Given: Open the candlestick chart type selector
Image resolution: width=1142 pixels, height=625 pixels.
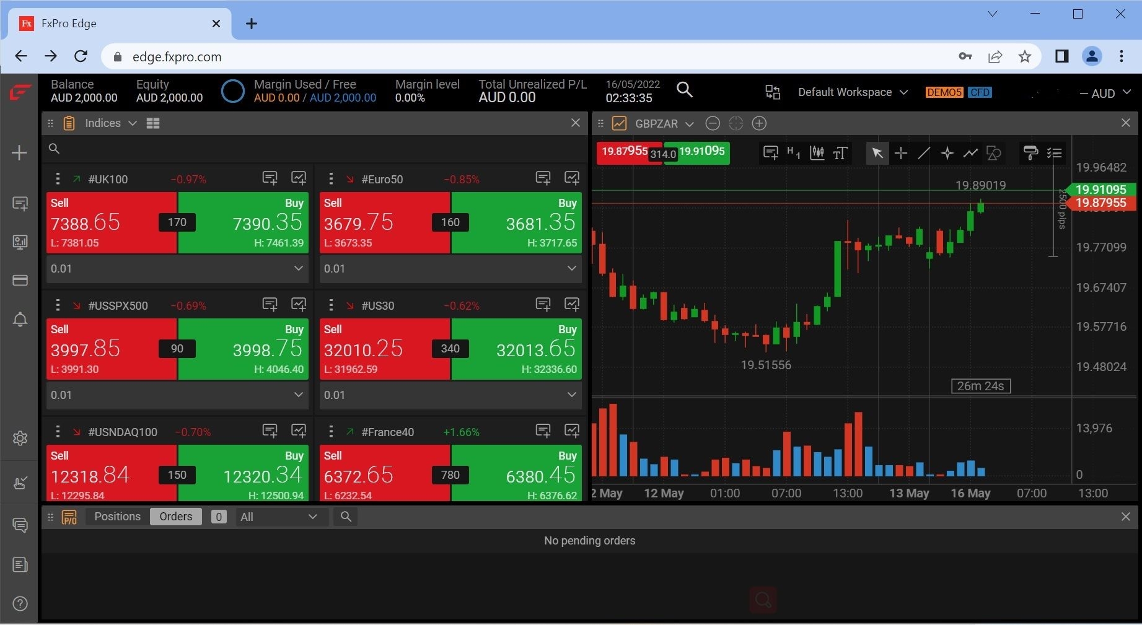Looking at the screenshot, I should pyautogui.click(x=817, y=153).
